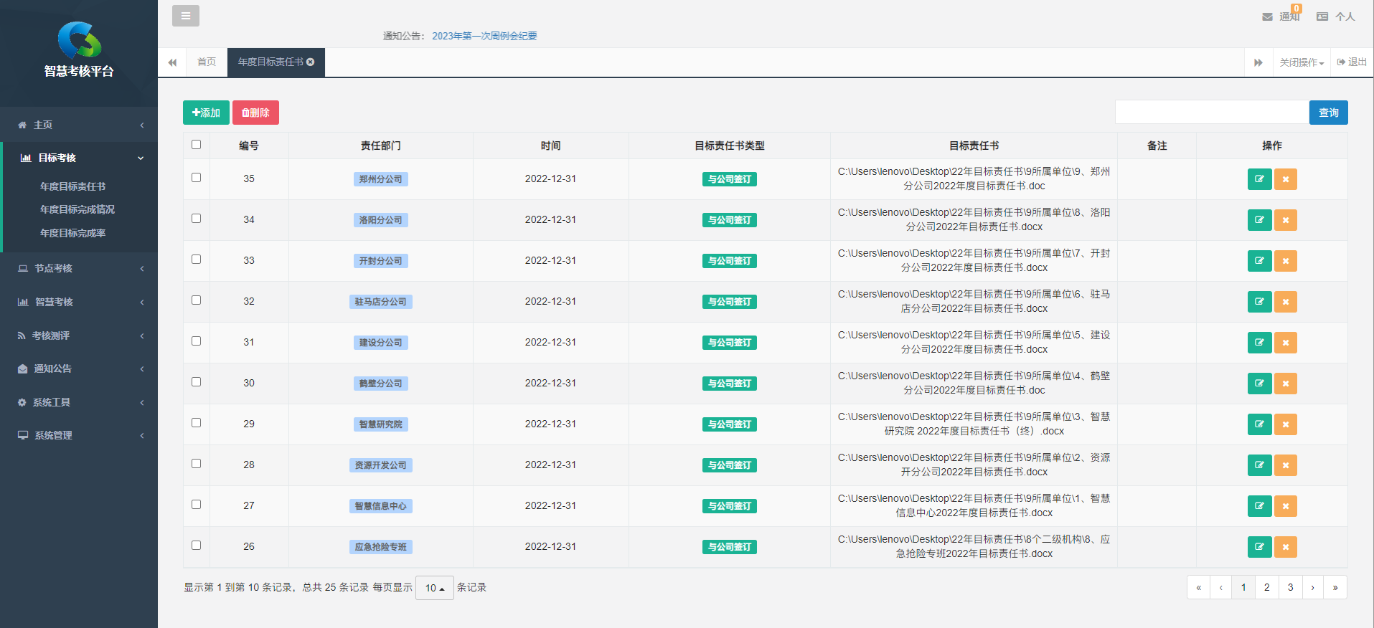The image size is (1374, 628).
Task: Open the page size dropdown showing 10
Action: (x=434, y=588)
